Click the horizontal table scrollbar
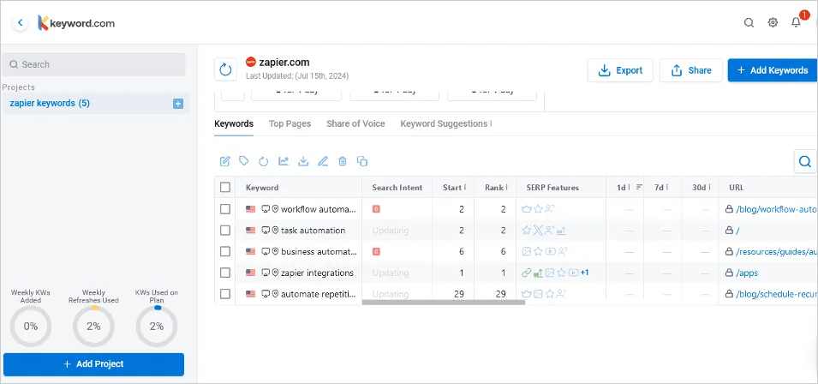The image size is (818, 384). coord(444,302)
